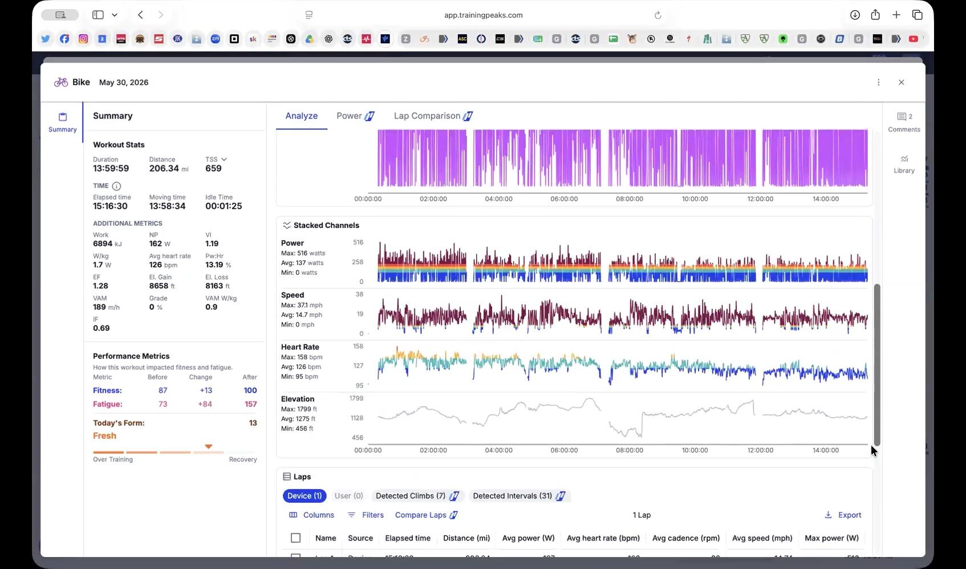Click the Today's Form scale marker
The width and height of the screenshot is (966, 569).
(x=209, y=446)
